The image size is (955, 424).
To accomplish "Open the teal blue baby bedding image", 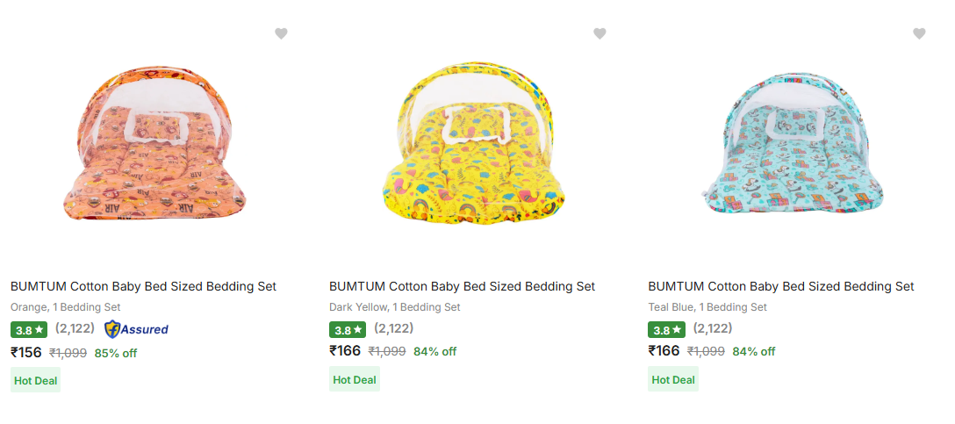I will [x=793, y=149].
